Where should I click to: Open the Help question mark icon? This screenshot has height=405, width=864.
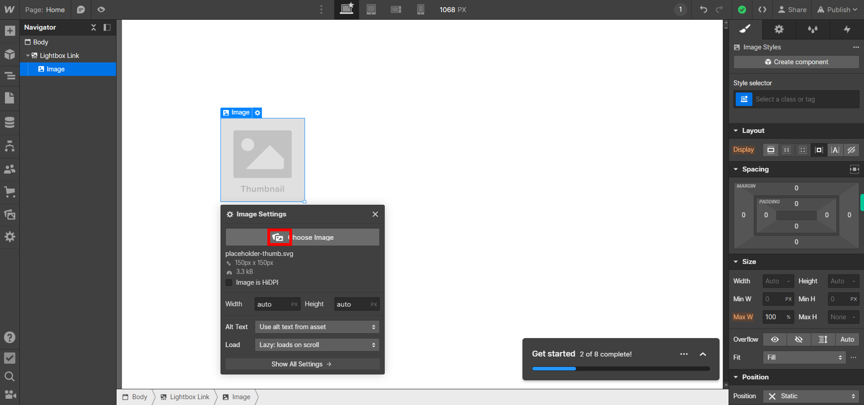pos(9,337)
